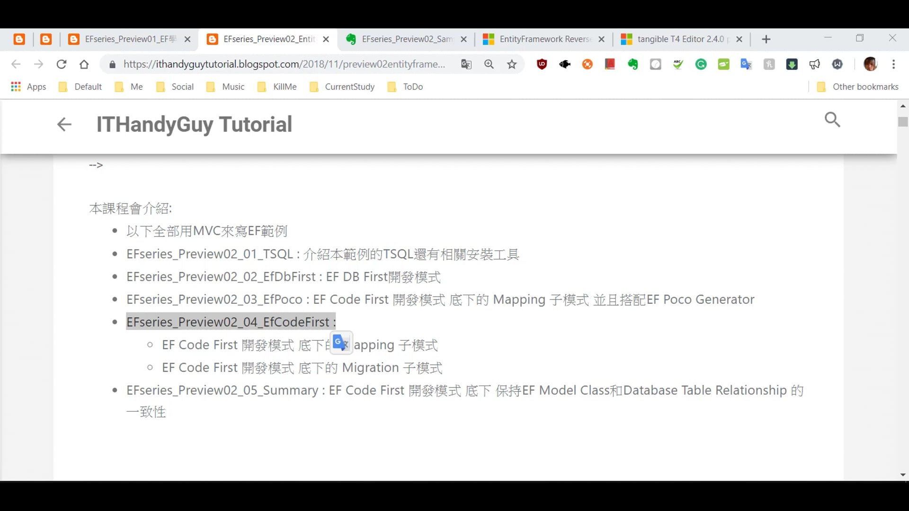Open the dark download arrow extension
The height and width of the screenshot is (511, 909).
[792, 64]
